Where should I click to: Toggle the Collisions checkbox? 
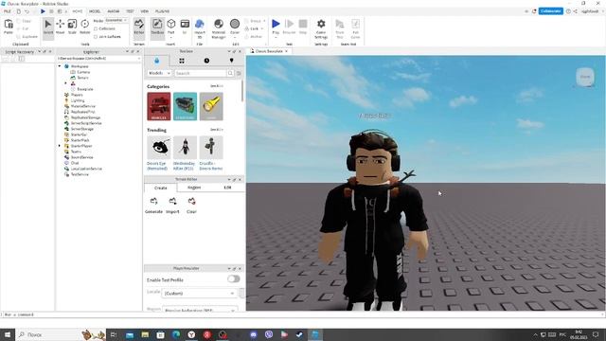click(x=96, y=28)
